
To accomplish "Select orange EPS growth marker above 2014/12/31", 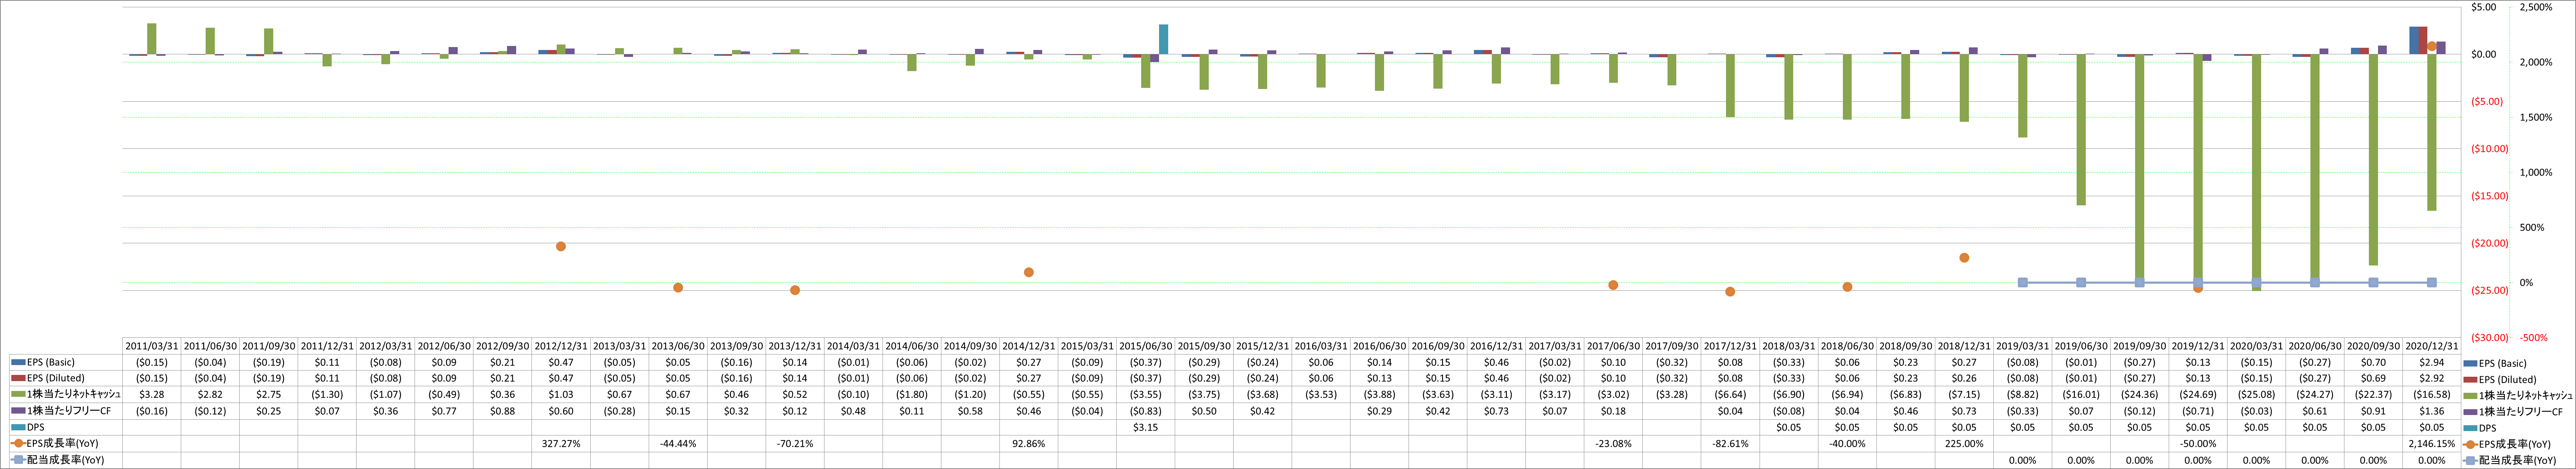I will pyautogui.click(x=1029, y=272).
